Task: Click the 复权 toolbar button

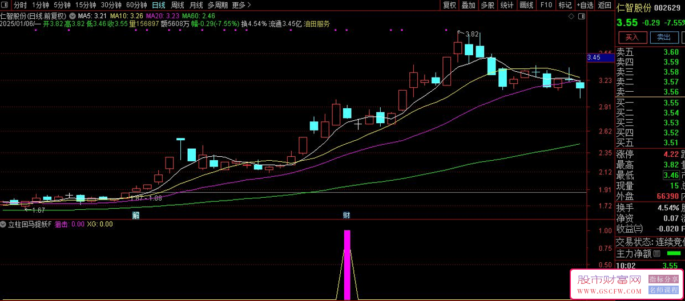Action: pyautogui.click(x=450, y=5)
